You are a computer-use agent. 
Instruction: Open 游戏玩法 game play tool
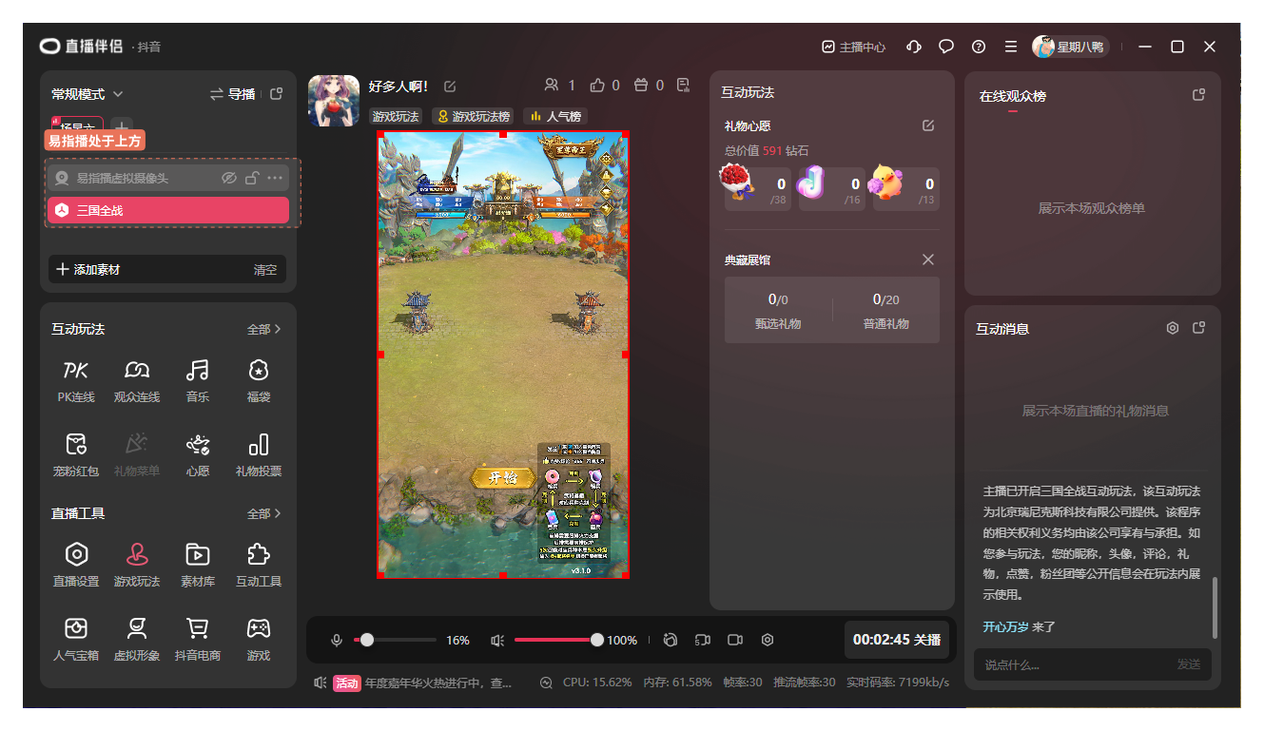137,565
